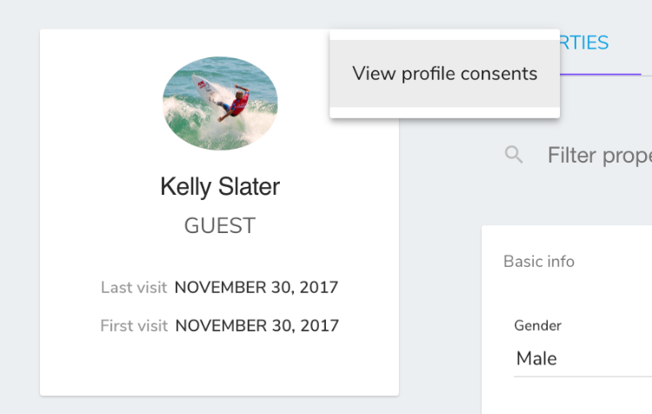Click the First visit label
This screenshot has width=652, height=414.
tap(134, 326)
